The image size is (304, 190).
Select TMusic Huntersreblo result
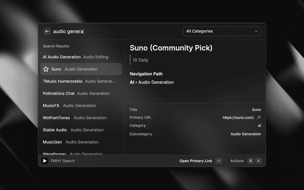click(81, 81)
